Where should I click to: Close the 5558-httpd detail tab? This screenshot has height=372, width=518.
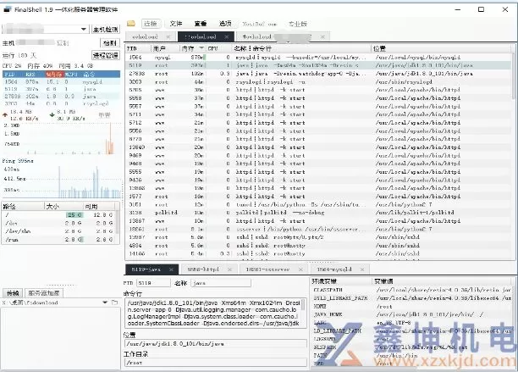(230, 269)
